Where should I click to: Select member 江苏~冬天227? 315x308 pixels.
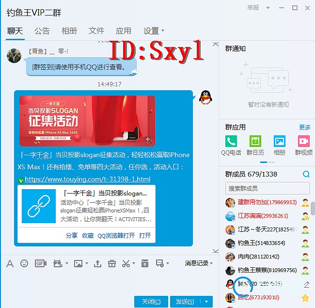pyautogui.click(x=267, y=229)
